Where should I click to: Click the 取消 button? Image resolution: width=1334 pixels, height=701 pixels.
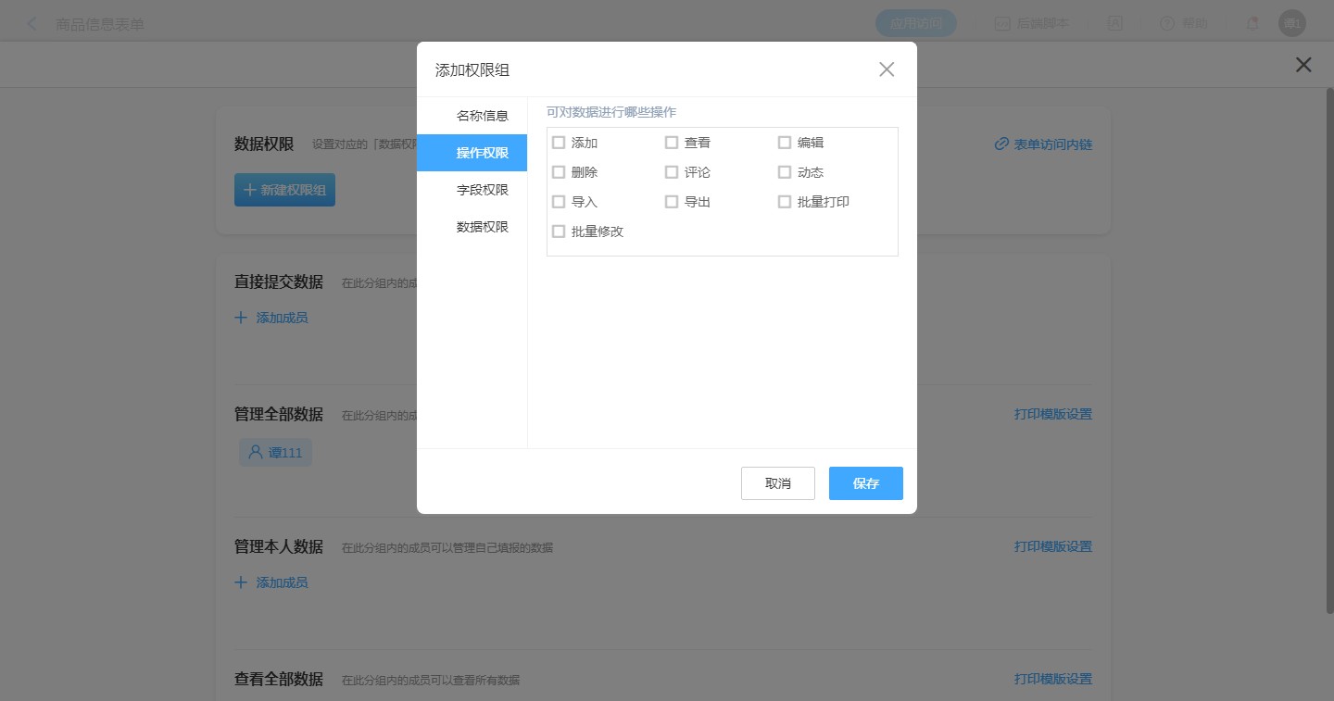click(x=777, y=483)
